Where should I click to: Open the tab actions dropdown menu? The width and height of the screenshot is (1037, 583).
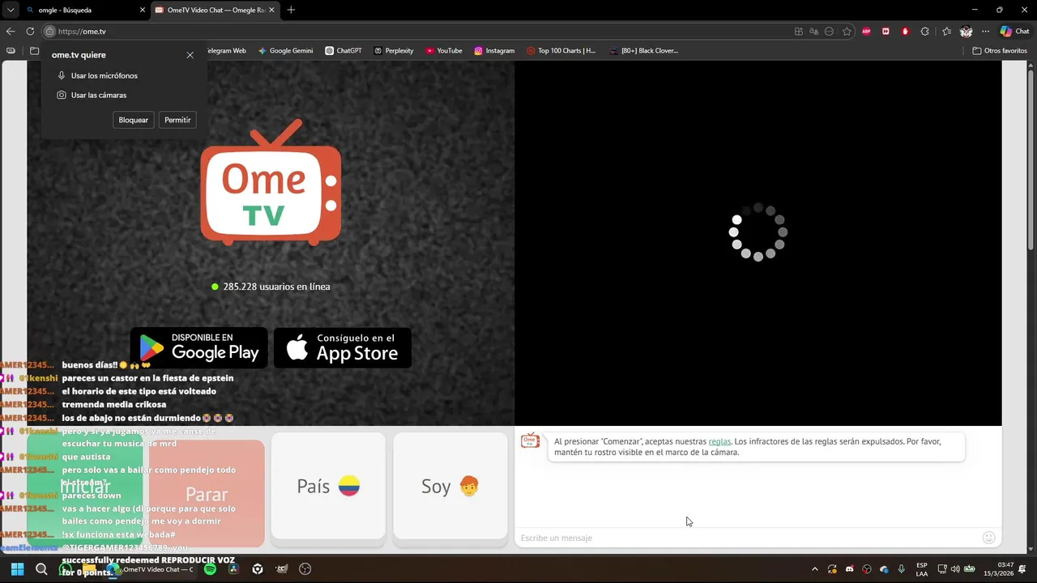[x=10, y=10]
